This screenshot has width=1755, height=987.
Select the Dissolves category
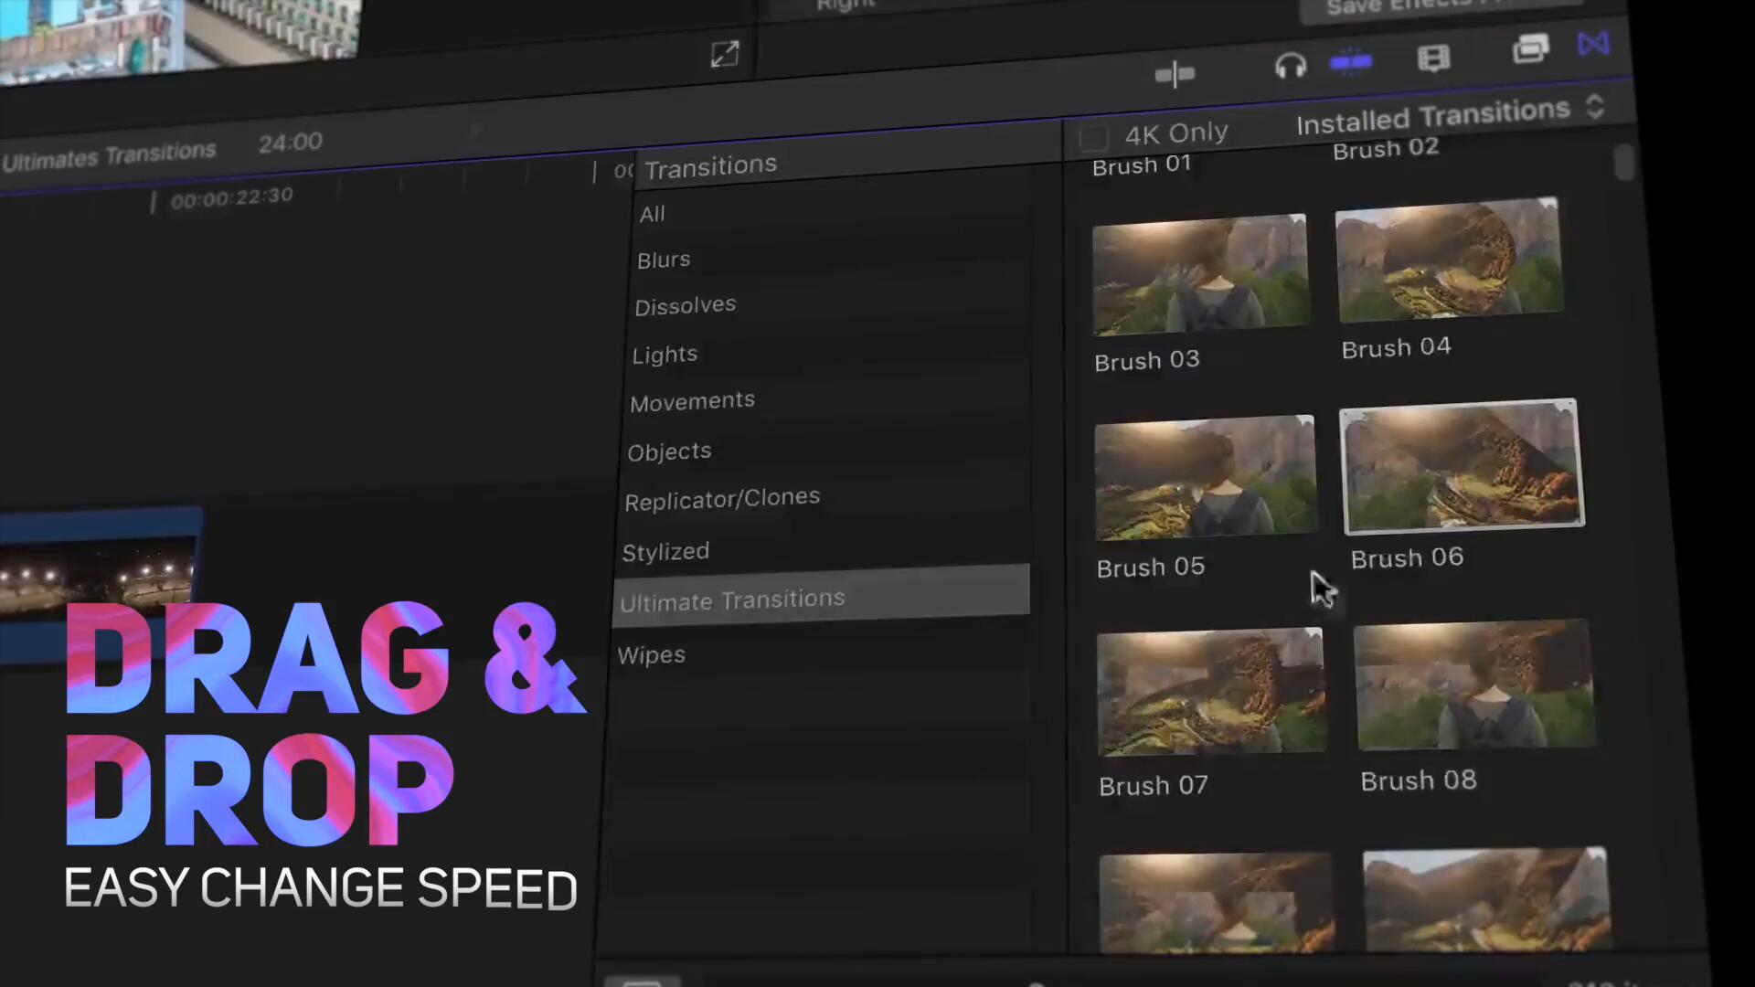pyautogui.click(x=686, y=306)
